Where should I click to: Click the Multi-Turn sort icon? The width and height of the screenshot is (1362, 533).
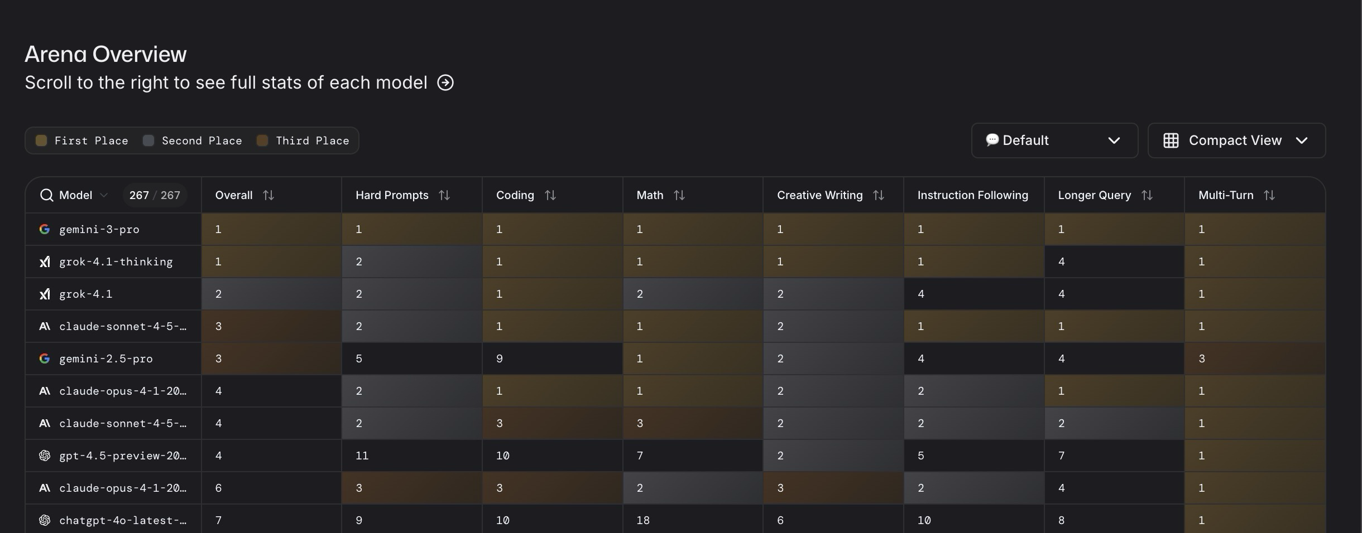[1269, 195]
